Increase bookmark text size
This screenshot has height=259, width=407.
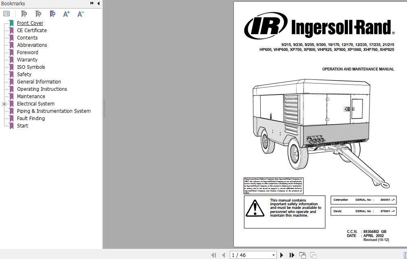[x=66, y=13]
